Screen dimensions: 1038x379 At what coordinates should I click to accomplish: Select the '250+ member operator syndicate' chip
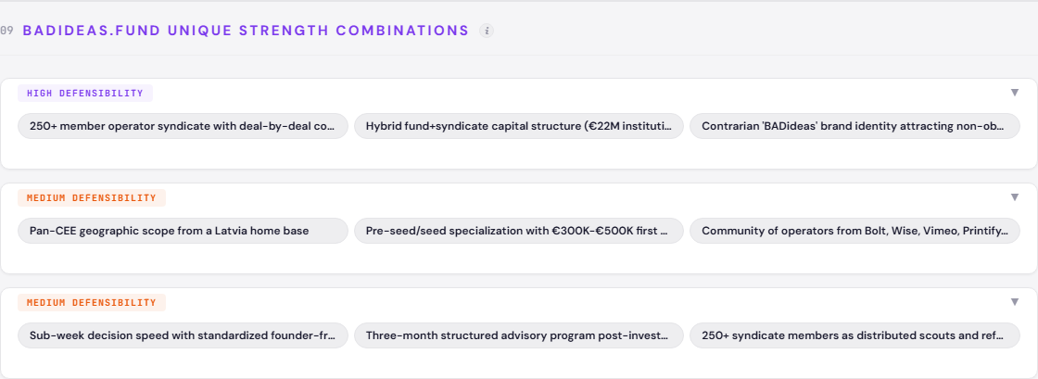tap(184, 126)
